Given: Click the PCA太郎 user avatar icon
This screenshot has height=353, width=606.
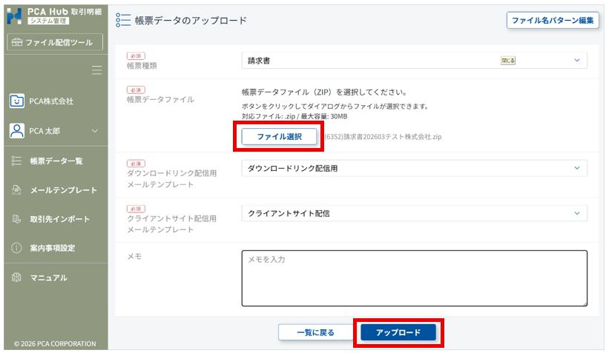Looking at the screenshot, I should (x=16, y=131).
